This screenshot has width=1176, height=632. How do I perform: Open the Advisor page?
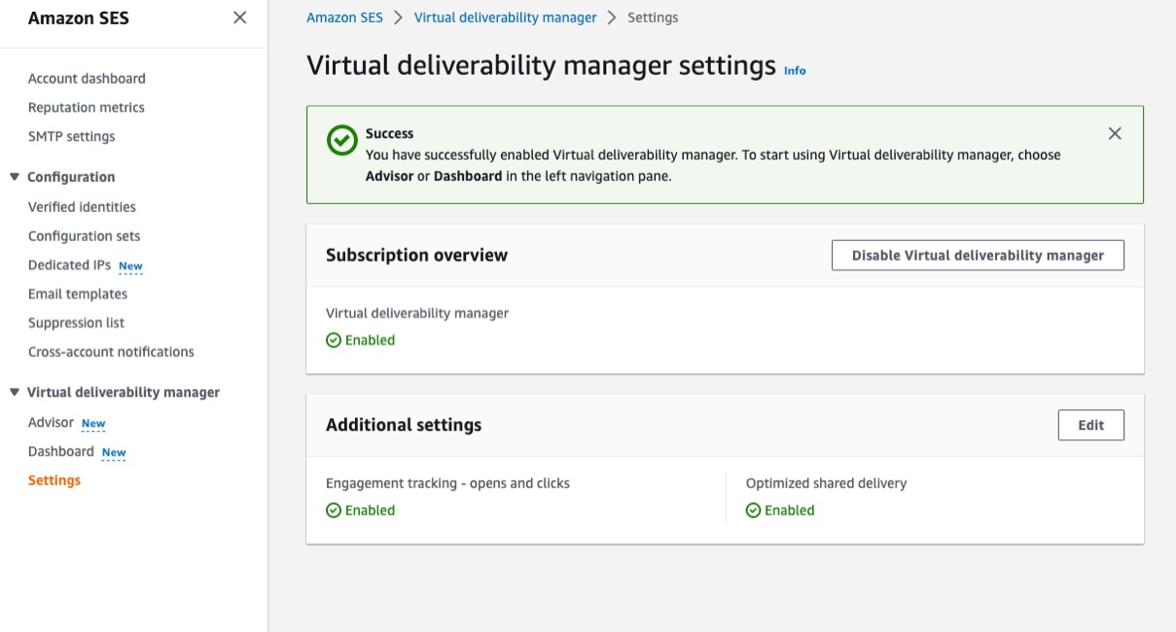click(x=51, y=422)
